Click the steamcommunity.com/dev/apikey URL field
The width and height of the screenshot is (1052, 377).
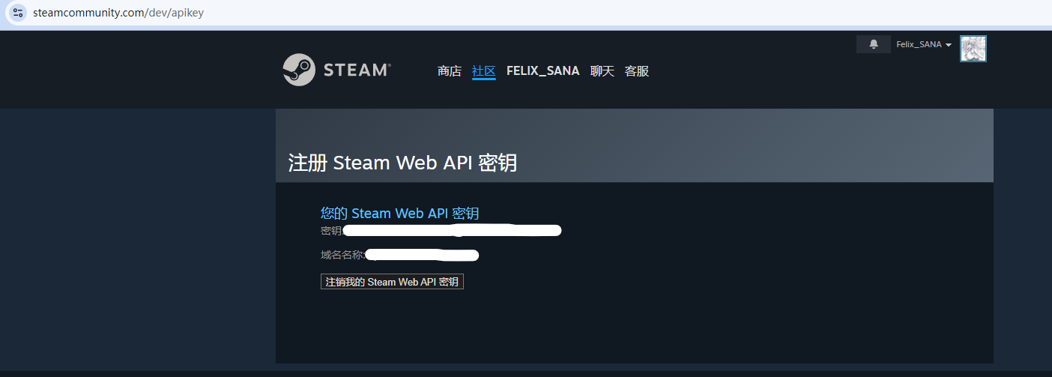pyautogui.click(x=525, y=13)
